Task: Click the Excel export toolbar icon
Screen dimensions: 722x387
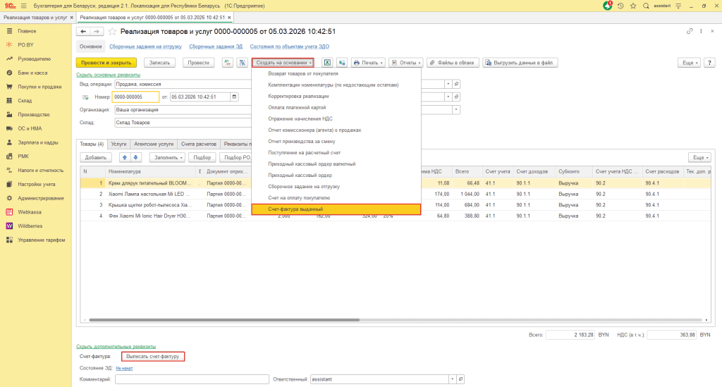Action: tap(327, 63)
